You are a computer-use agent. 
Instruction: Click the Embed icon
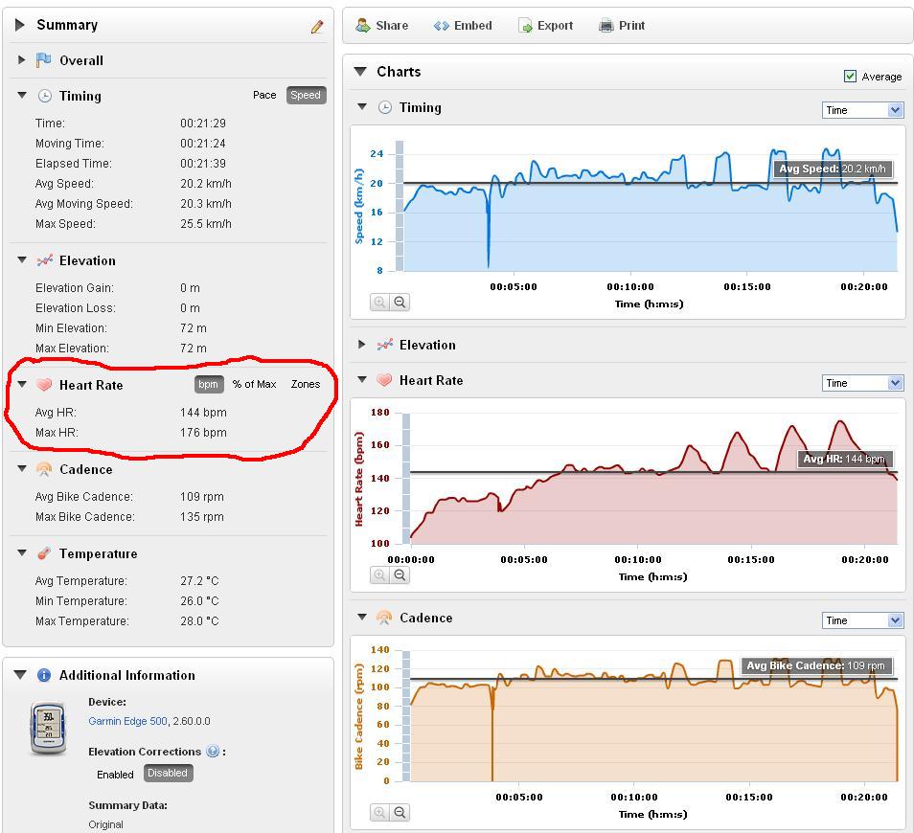442,26
